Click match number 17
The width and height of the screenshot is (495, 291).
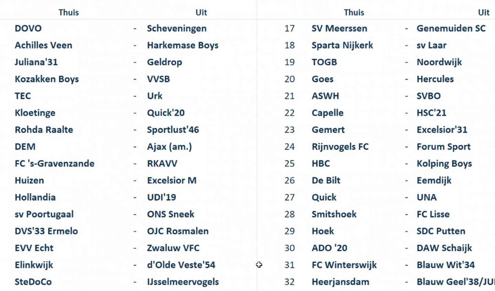point(290,28)
